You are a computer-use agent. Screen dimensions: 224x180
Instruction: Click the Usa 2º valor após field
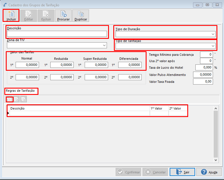tap(206, 61)
